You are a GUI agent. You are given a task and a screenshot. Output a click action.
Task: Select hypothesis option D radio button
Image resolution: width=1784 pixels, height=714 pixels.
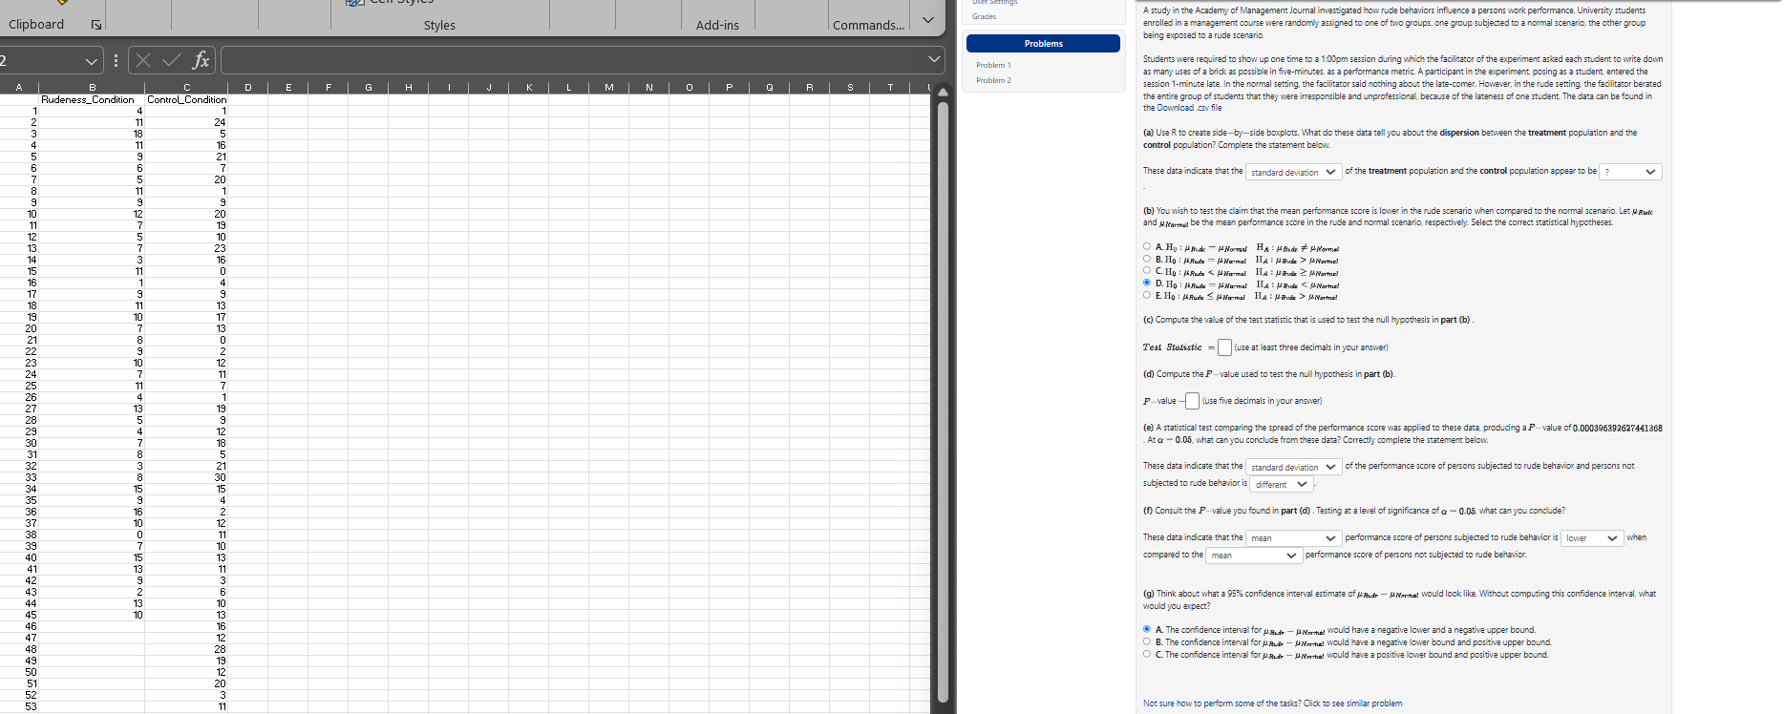click(x=1147, y=283)
